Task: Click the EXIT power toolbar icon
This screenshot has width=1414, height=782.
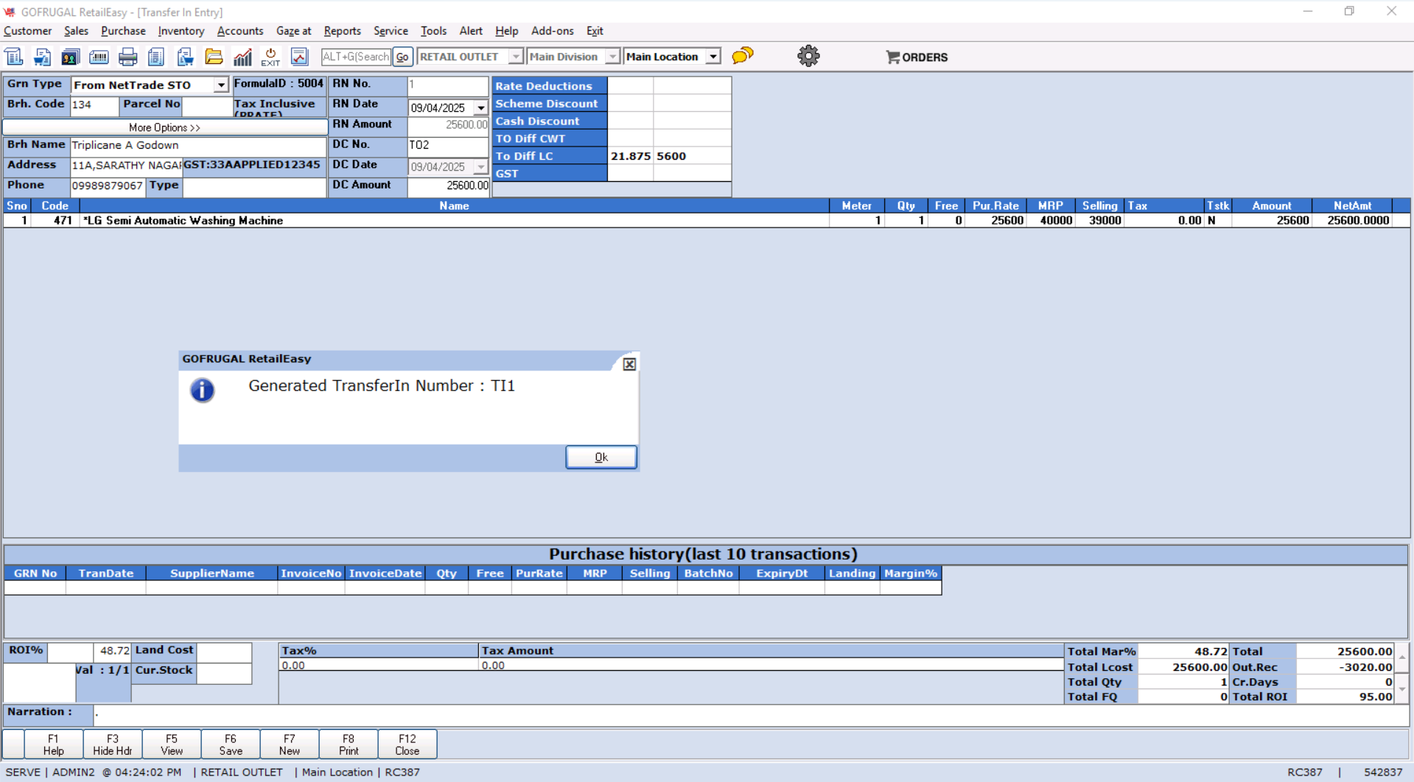Action: coord(270,57)
